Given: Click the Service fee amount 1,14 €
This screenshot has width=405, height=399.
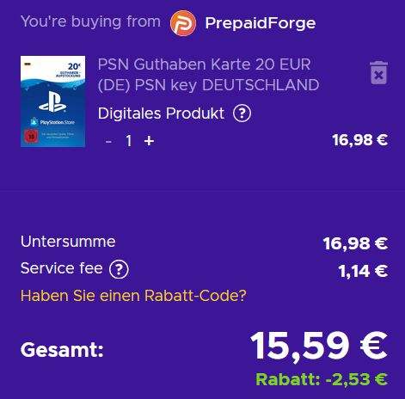Looking at the screenshot, I should pos(363,271).
